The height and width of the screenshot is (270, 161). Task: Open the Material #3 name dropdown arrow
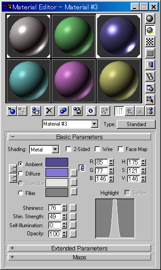pos(94,124)
